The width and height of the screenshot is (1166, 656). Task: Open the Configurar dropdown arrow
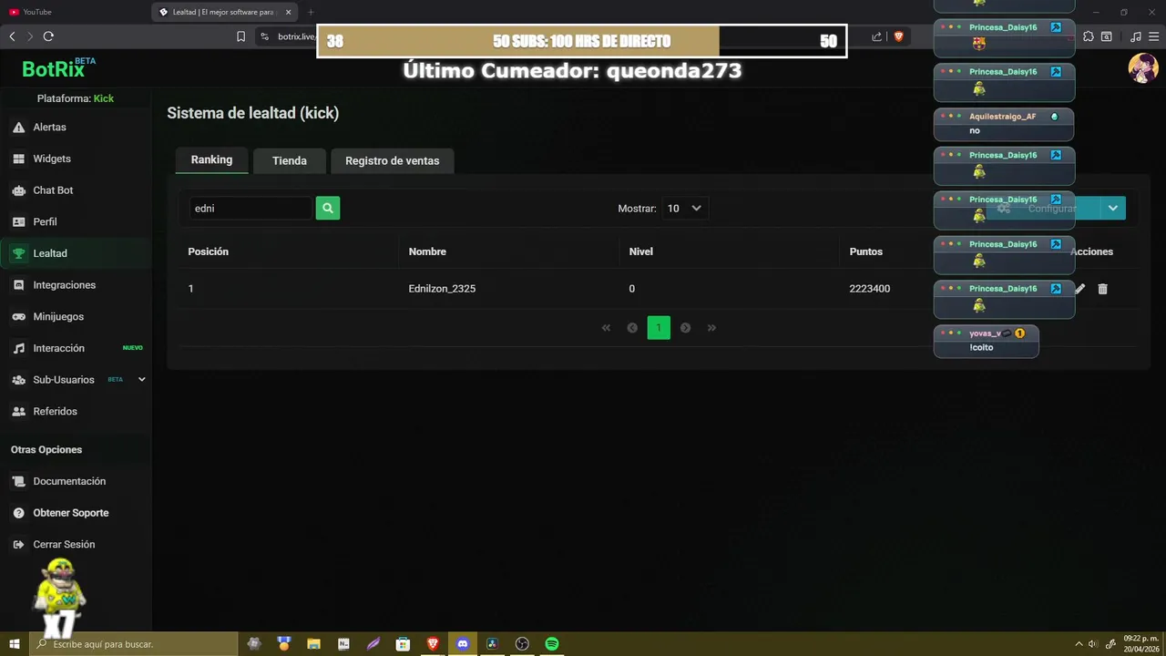coord(1113,208)
